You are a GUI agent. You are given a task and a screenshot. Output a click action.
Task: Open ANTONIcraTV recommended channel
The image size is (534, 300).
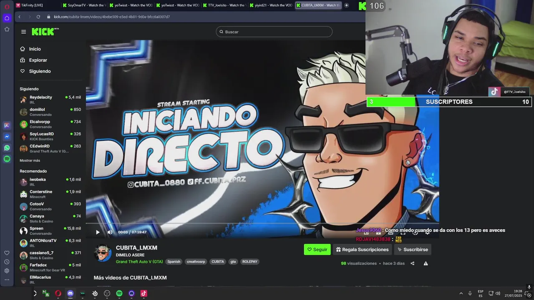[x=50, y=242]
